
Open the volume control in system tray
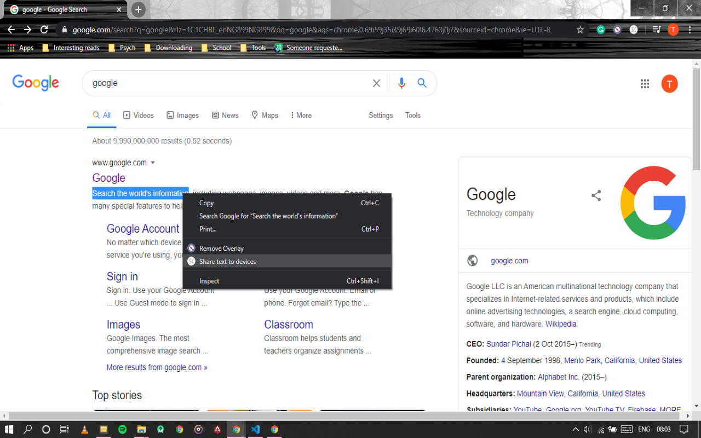588,429
